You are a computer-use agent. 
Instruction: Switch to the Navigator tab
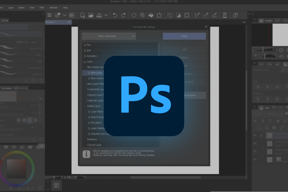coord(266,21)
